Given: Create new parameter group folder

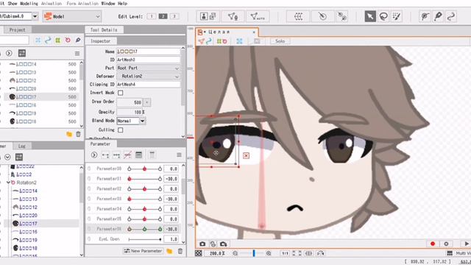Looking at the screenshot, I should point(169,251).
